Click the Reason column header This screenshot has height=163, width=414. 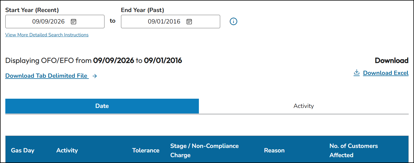click(274, 150)
